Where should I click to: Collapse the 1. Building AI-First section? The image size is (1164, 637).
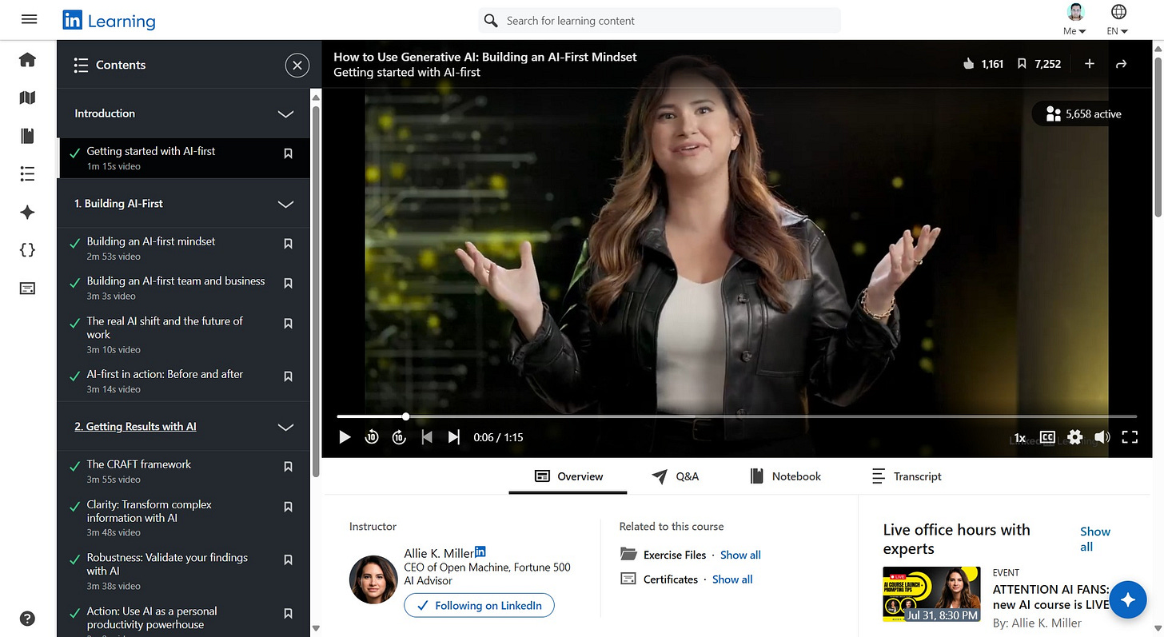click(x=285, y=204)
